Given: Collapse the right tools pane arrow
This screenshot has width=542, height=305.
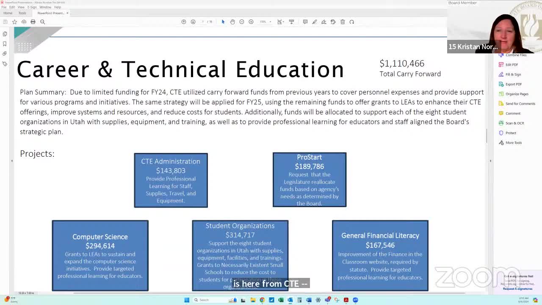Looking at the screenshot, I should (x=490, y=161).
